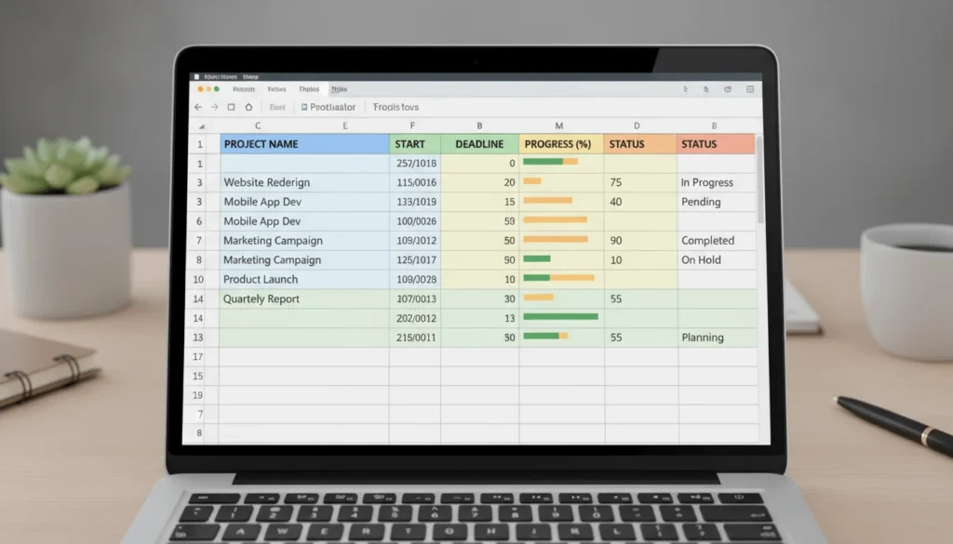
Task: Click the forward navigation arrow icon
Action: pyautogui.click(x=214, y=107)
